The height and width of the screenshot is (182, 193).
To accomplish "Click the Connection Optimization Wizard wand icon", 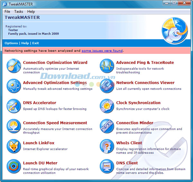I will point(14,66).
